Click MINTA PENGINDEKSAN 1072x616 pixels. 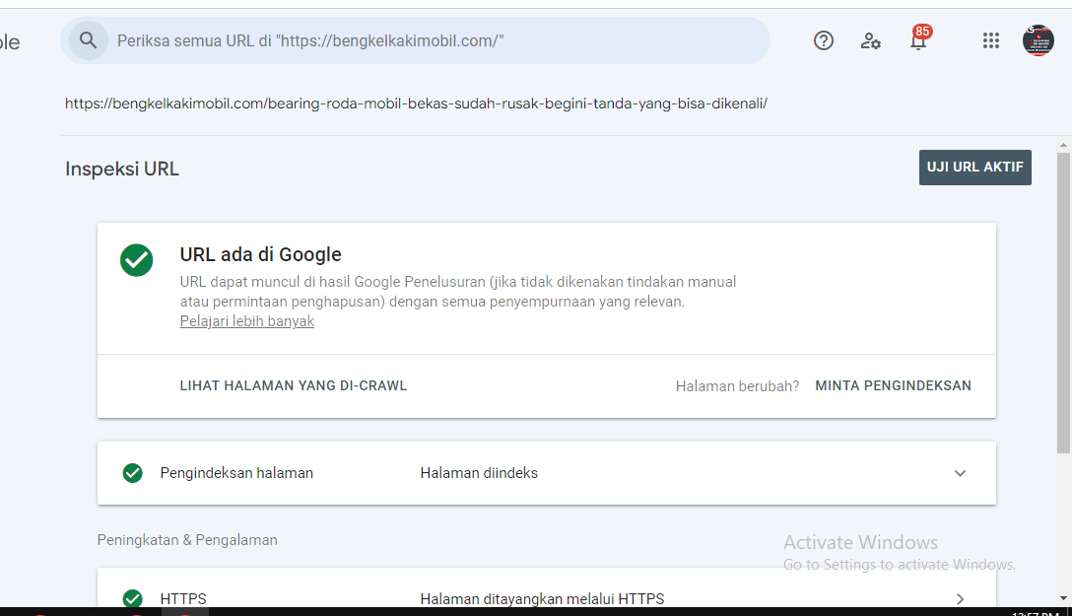tap(893, 385)
